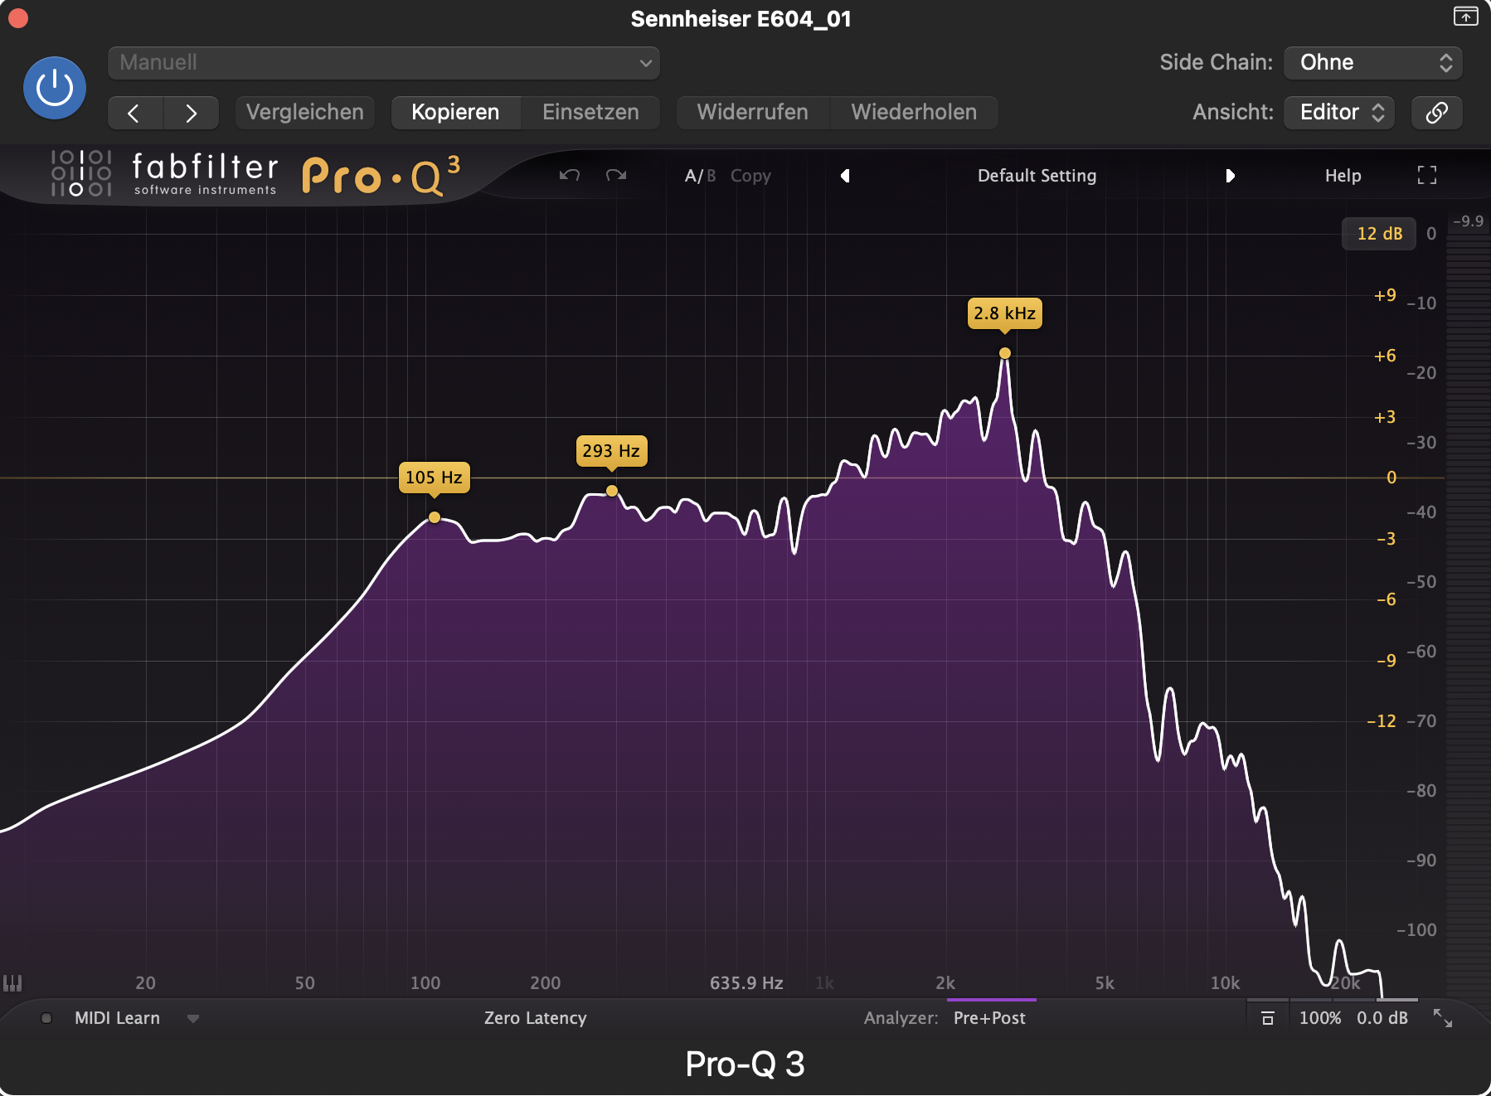The image size is (1491, 1096).
Task: Open the Zero Latency processing mode menu
Action: point(535,1018)
